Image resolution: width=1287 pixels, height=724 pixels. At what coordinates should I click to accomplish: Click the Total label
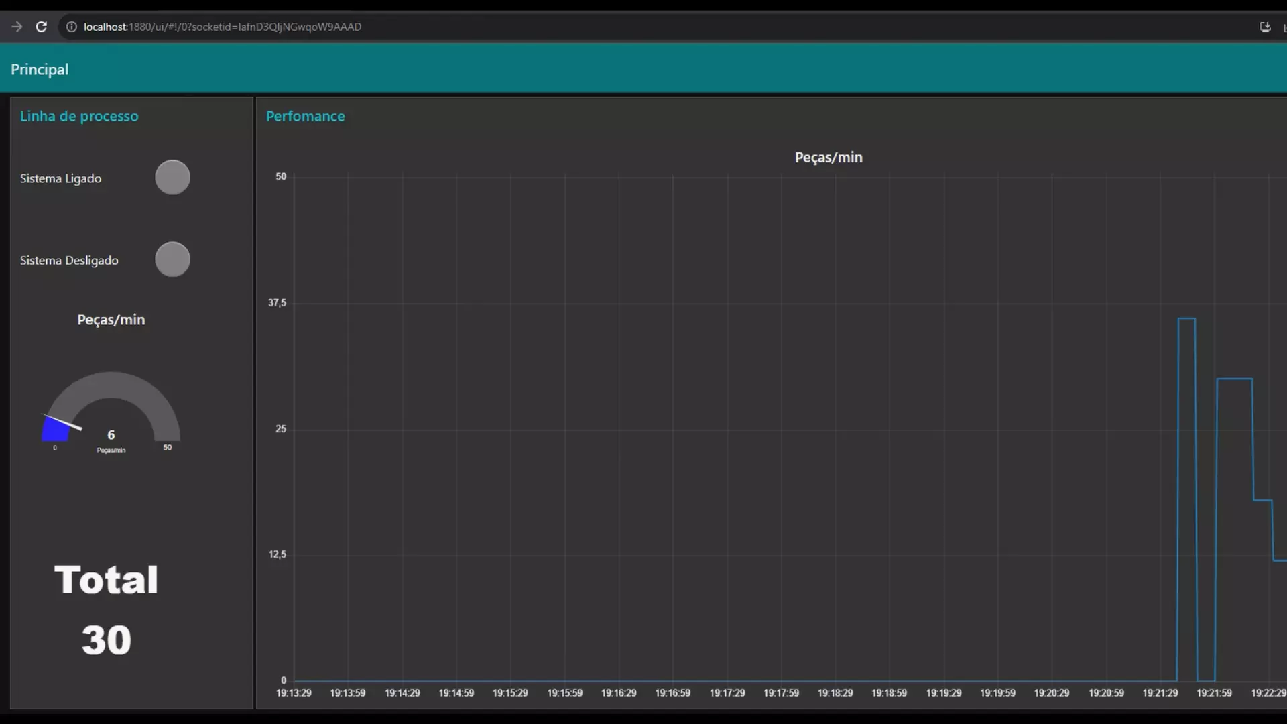pos(106,580)
